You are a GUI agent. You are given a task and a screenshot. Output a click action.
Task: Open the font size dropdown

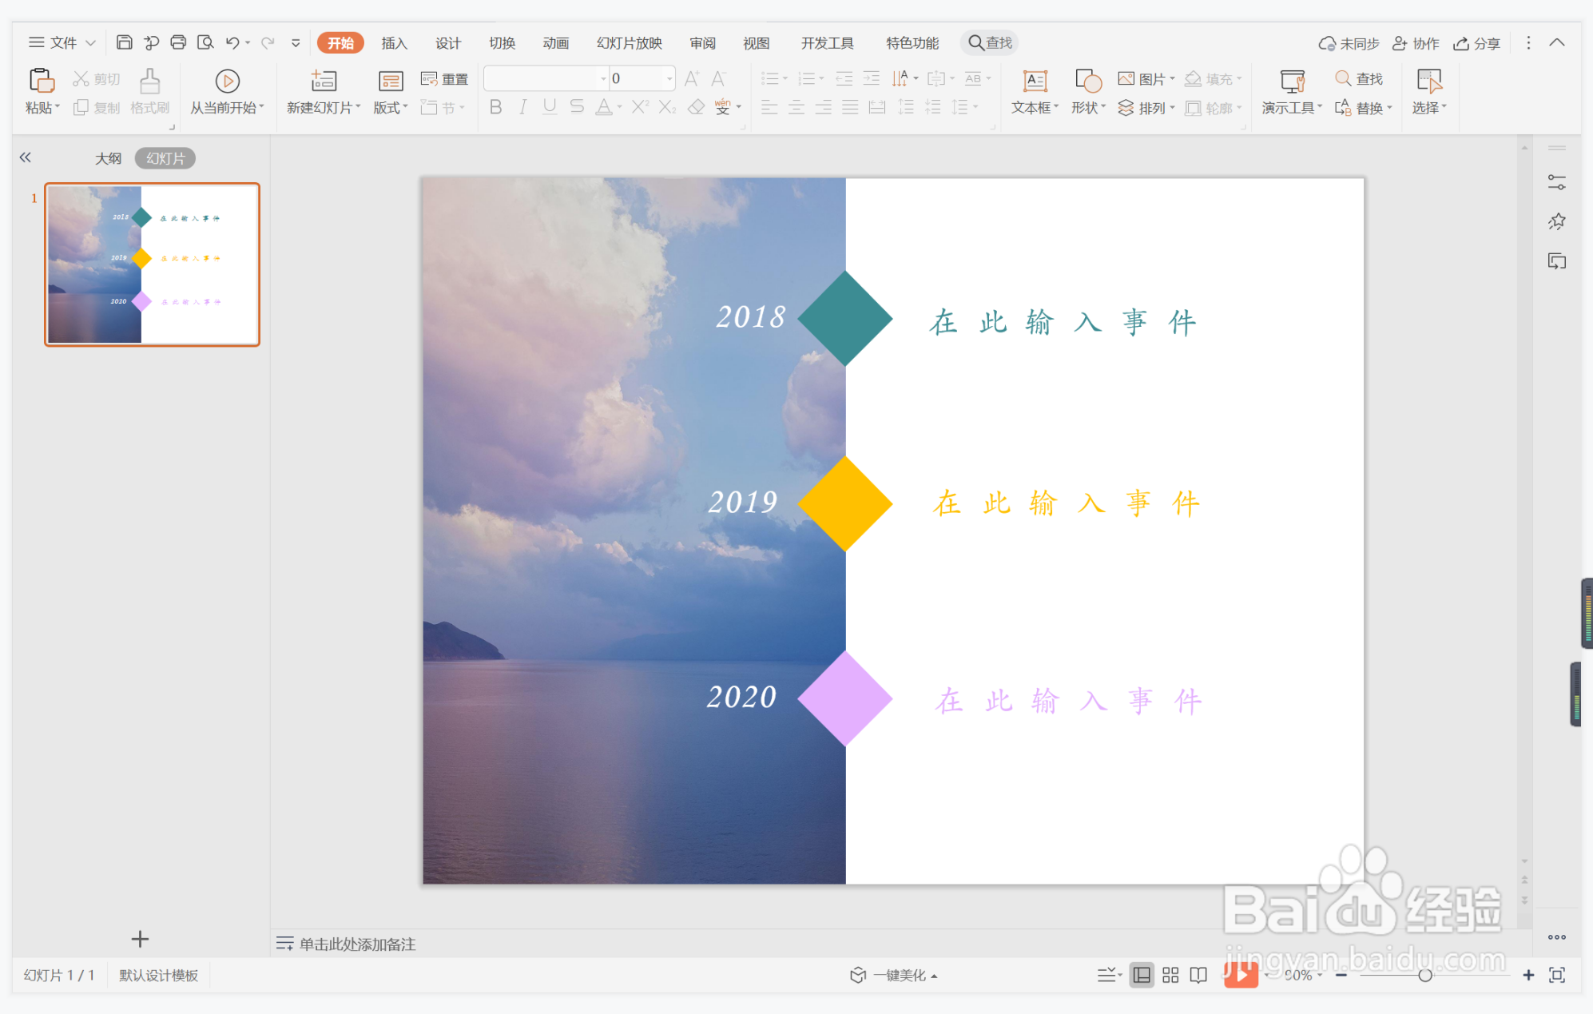tap(668, 78)
